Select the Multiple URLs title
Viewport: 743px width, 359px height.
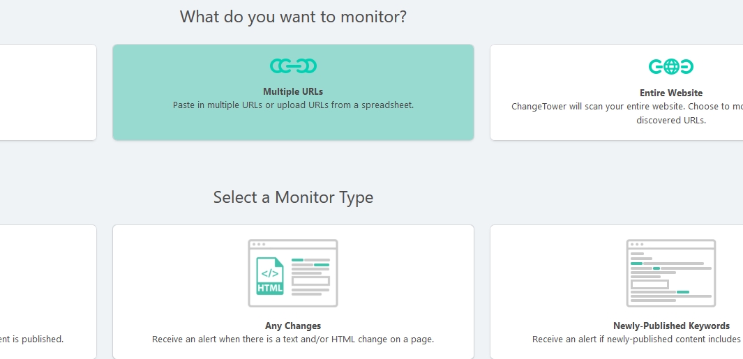pyautogui.click(x=293, y=91)
